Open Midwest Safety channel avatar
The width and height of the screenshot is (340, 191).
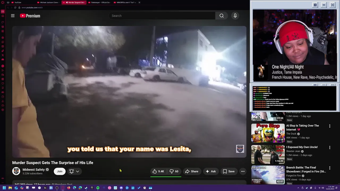pos(16,171)
